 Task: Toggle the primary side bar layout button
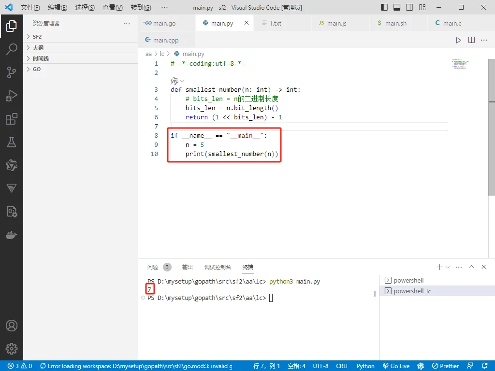point(384,7)
